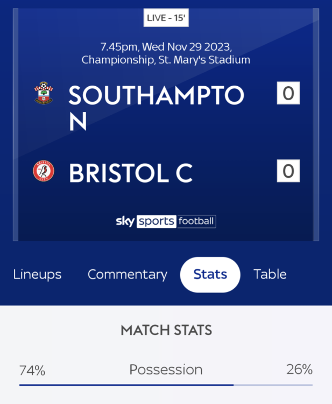Click the LIVE - 15' match badge
Viewport: 332px width, 404px height.
click(x=166, y=18)
